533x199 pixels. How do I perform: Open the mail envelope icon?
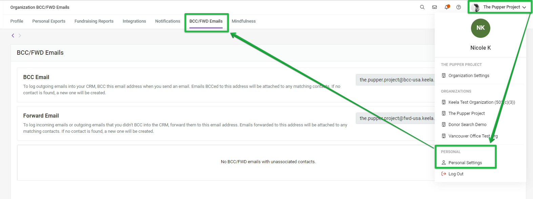click(x=434, y=7)
